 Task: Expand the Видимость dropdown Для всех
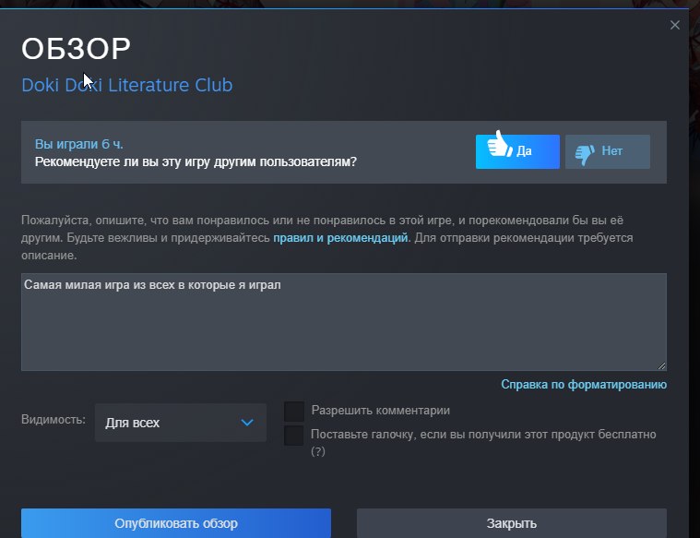pos(181,423)
